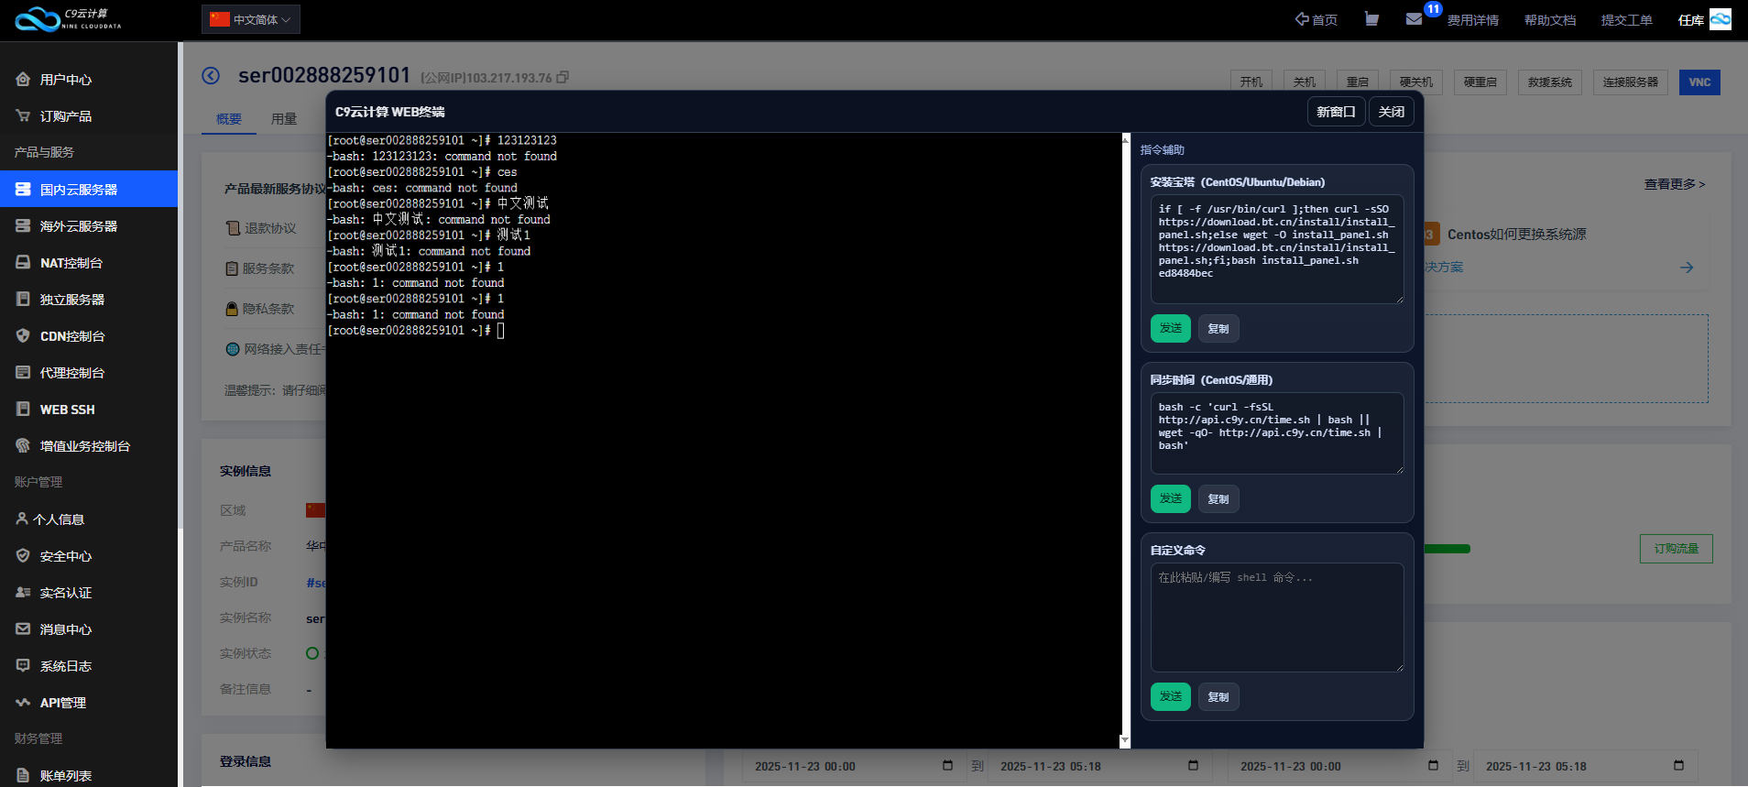Click arrow under Centos如何更换系统源 card
The image size is (1748, 787).
click(x=1687, y=268)
